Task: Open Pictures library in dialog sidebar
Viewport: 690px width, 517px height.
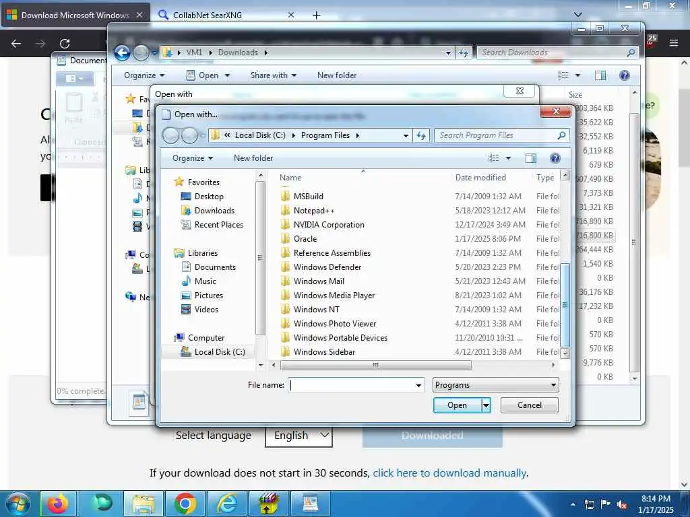Action: 209,296
